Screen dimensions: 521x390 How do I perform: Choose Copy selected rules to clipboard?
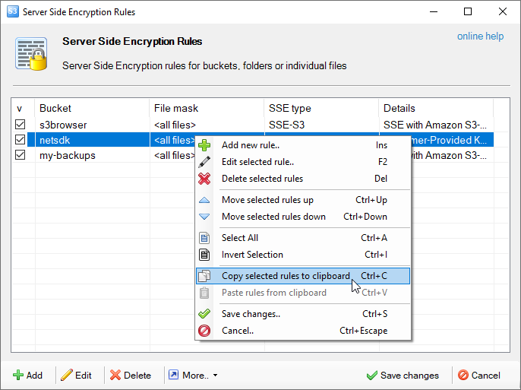click(x=303, y=276)
